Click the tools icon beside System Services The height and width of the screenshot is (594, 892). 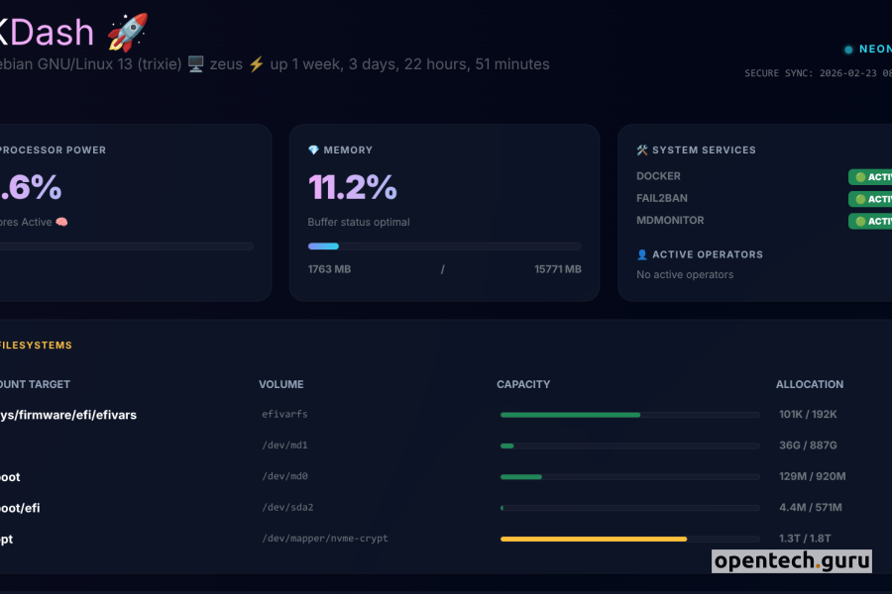[x=642, y=150]
